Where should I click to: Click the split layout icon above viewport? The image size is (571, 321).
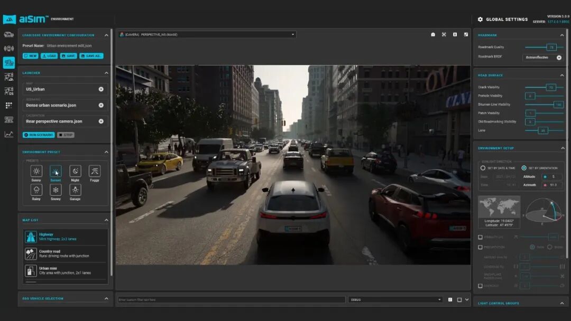[x=455, y=34]
